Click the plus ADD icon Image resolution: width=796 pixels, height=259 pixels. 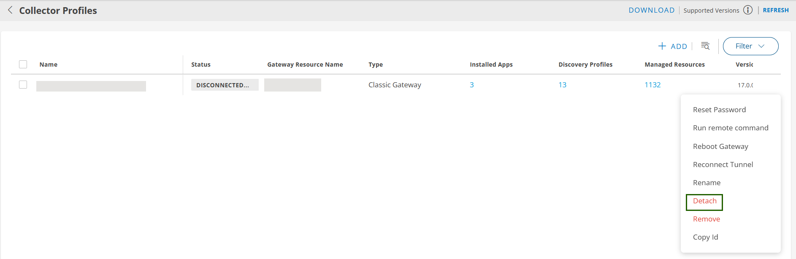pyautogui.click(x=662, y=46)
